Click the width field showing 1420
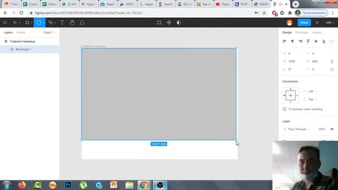The height and width of the screenshot is (190, 338). (x=294, y=61)
